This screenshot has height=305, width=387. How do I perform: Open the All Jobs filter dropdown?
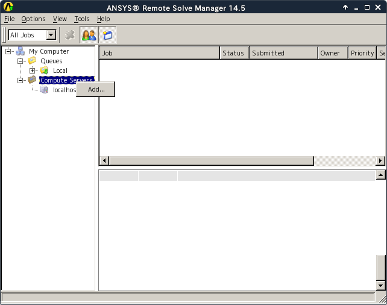51,35
